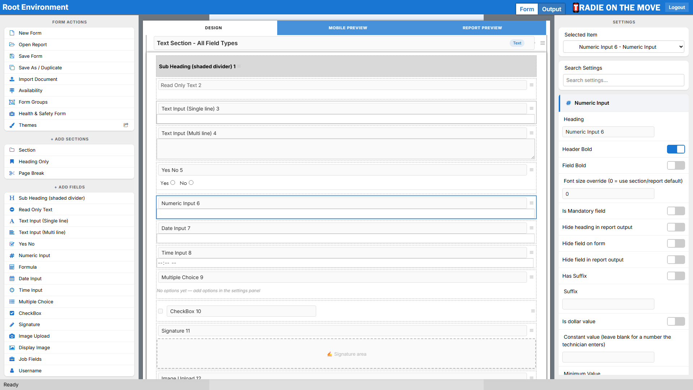
Task: Toggle Hide heading in report output
Action: point(676,227)
